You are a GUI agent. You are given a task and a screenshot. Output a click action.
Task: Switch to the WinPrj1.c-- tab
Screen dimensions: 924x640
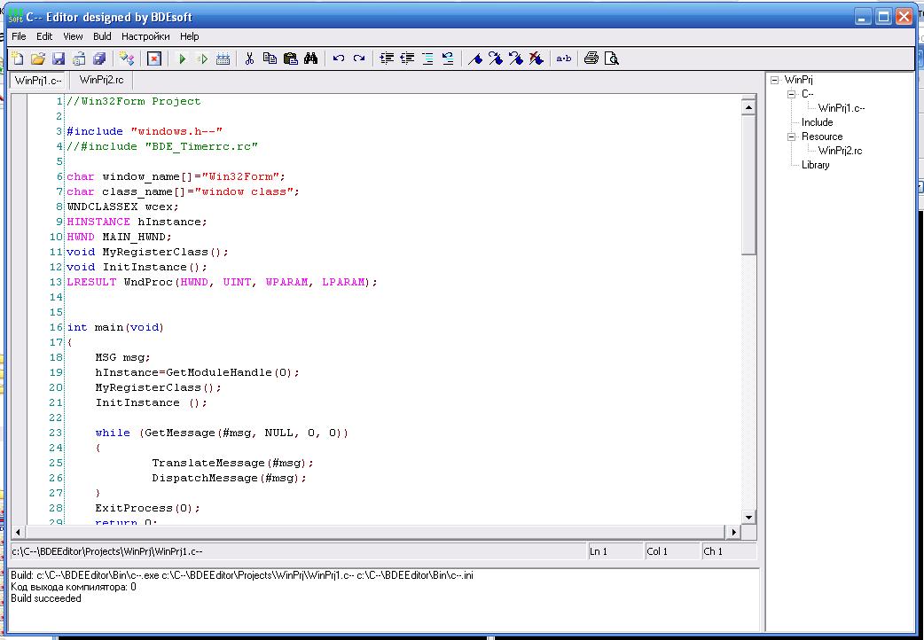tap(38, 80)
